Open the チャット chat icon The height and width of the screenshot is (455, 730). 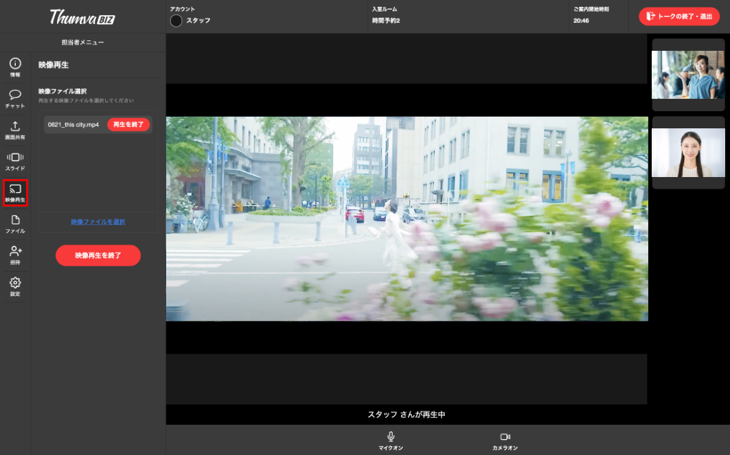tap(15, 97)
